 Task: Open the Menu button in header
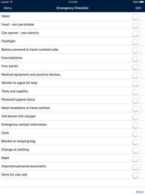click(x=8, y=8)
